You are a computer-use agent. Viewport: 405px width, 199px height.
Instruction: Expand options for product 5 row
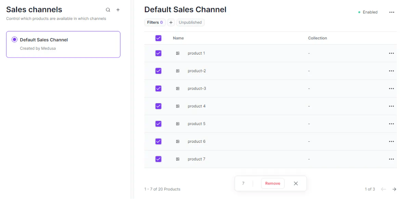pyautogui.click(x=391, y=124)
